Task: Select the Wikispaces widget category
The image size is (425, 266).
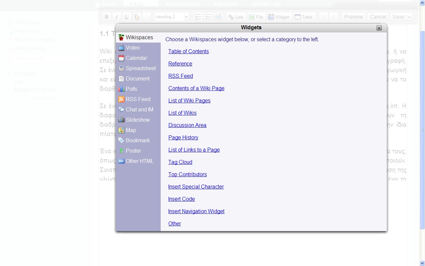Action: click(x=138, y=38)
